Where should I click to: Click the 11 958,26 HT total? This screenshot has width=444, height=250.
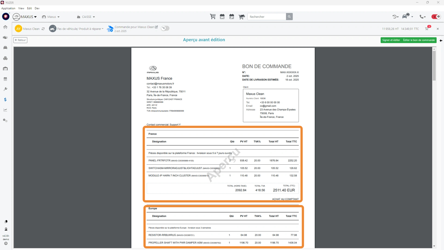click(390, 29)
